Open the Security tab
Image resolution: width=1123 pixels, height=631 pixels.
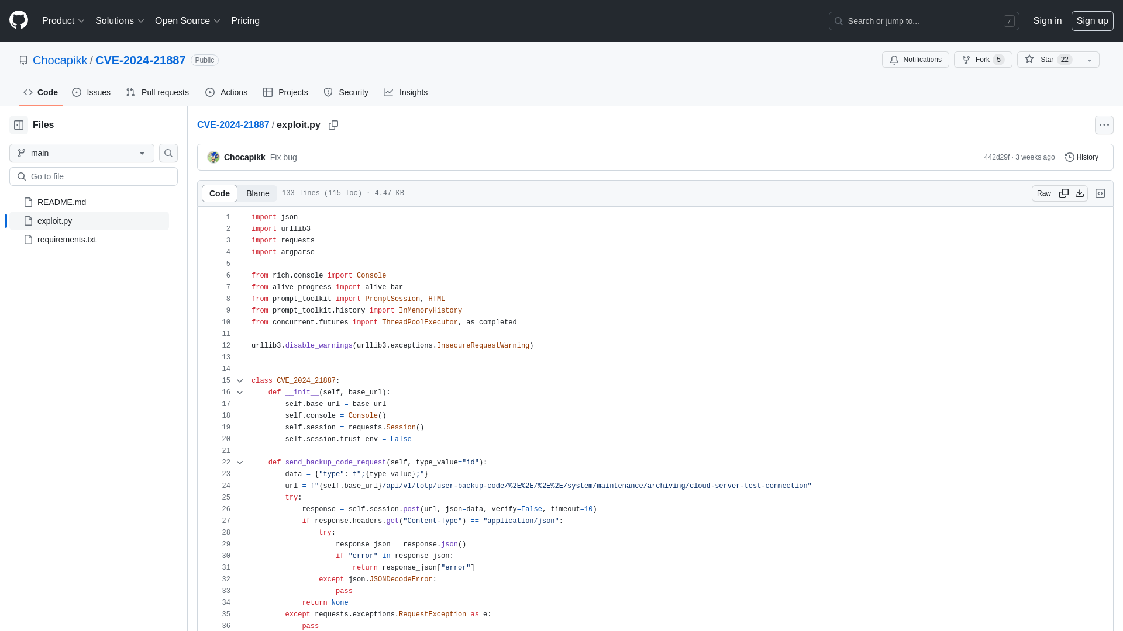pyautogui.click(x=346, y=92)
